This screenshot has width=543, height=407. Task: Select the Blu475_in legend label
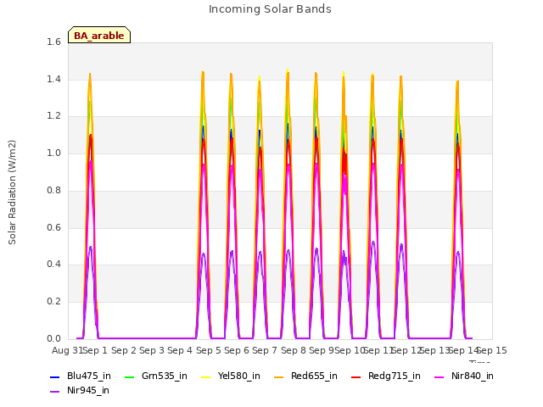[x=89, y=376]
